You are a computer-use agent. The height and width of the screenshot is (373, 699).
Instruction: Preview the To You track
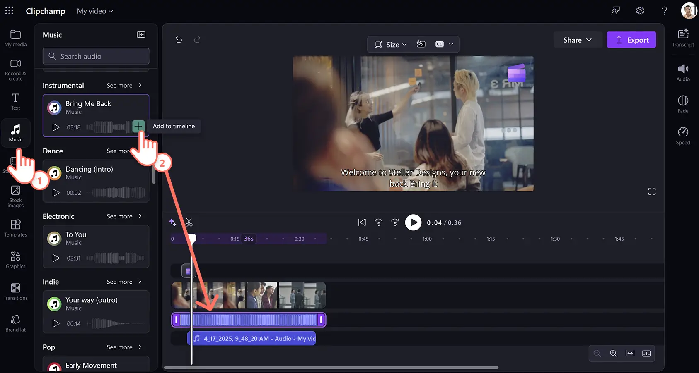(x=56, y=258)
